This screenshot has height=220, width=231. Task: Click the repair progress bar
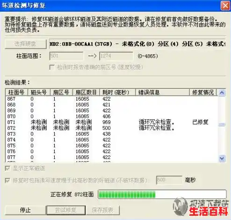[162, 194]
